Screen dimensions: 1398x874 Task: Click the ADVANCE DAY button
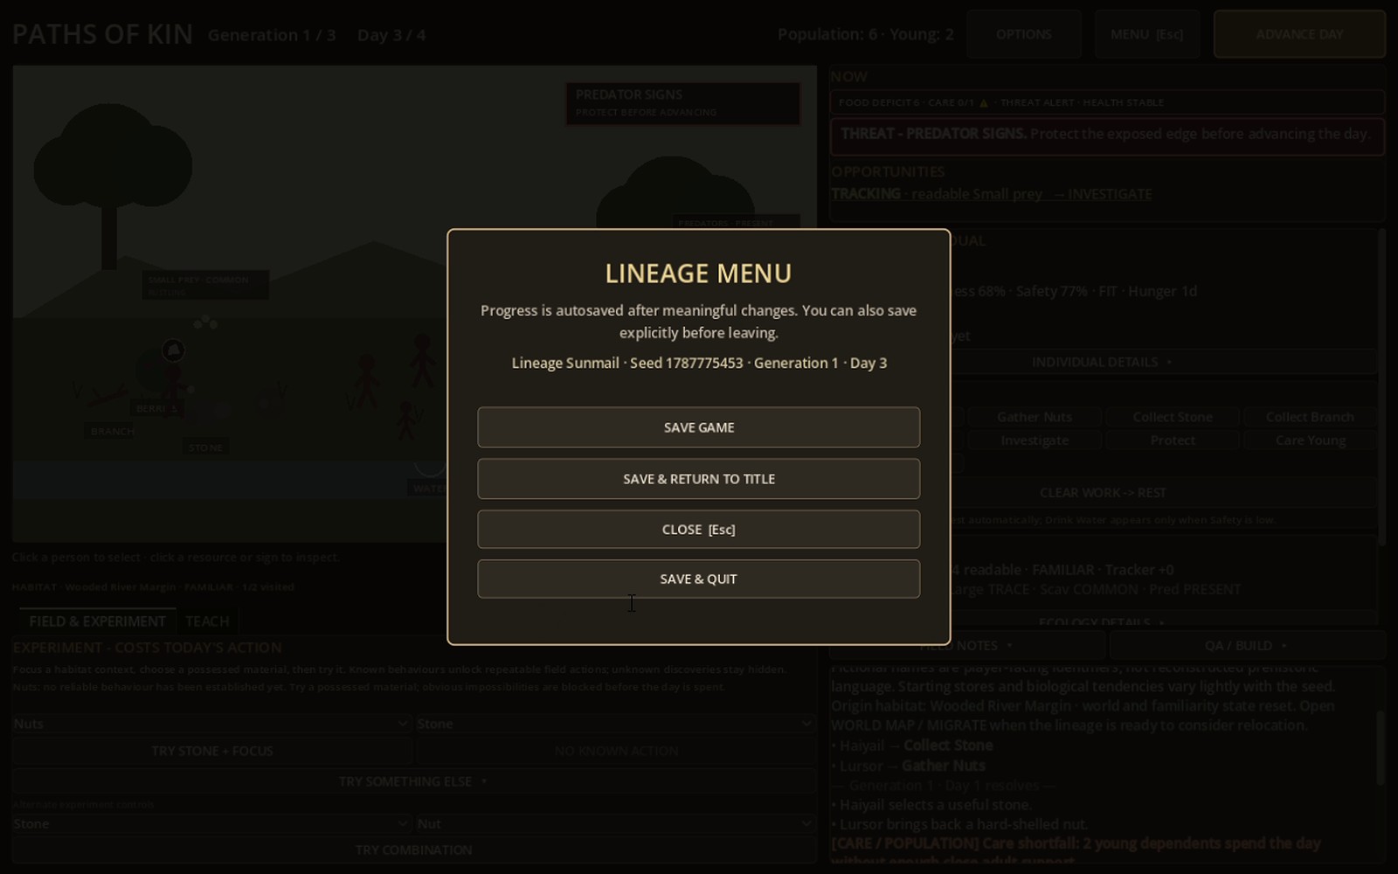tap(1299, 34)
